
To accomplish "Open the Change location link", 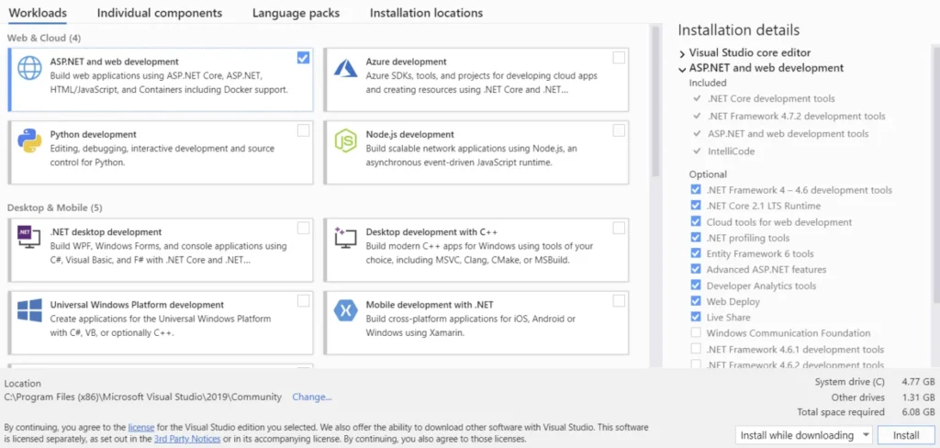I will pos(312,397).
